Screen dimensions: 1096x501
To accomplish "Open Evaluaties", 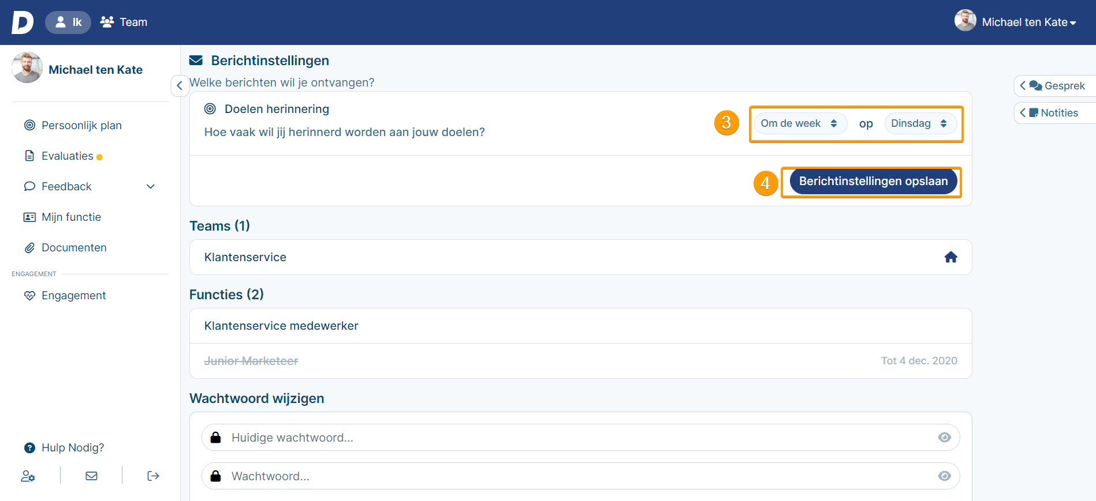I will 68,156.
